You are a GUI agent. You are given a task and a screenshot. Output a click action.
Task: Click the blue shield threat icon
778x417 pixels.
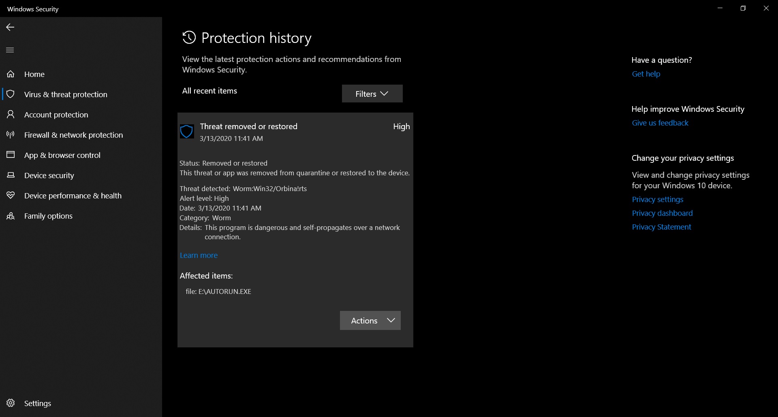coord(187,132)
